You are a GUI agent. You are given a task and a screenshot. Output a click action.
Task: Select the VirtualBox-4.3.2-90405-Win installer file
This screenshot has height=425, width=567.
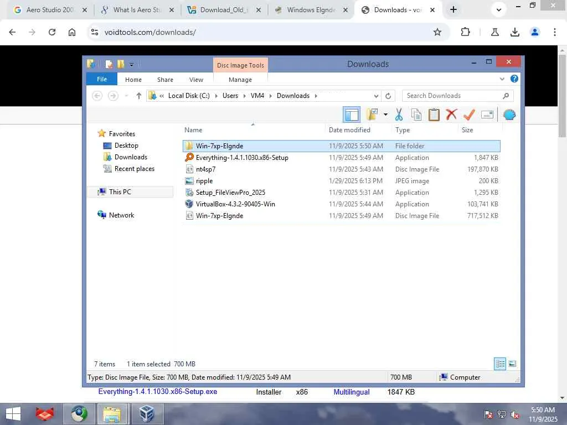point(341,204)
